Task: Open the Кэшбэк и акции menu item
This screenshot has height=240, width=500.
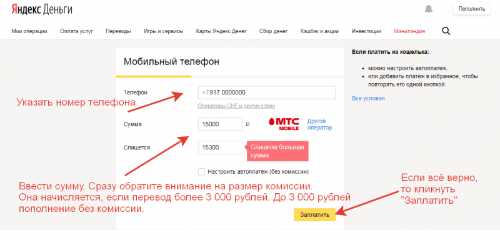Action: 319,31
